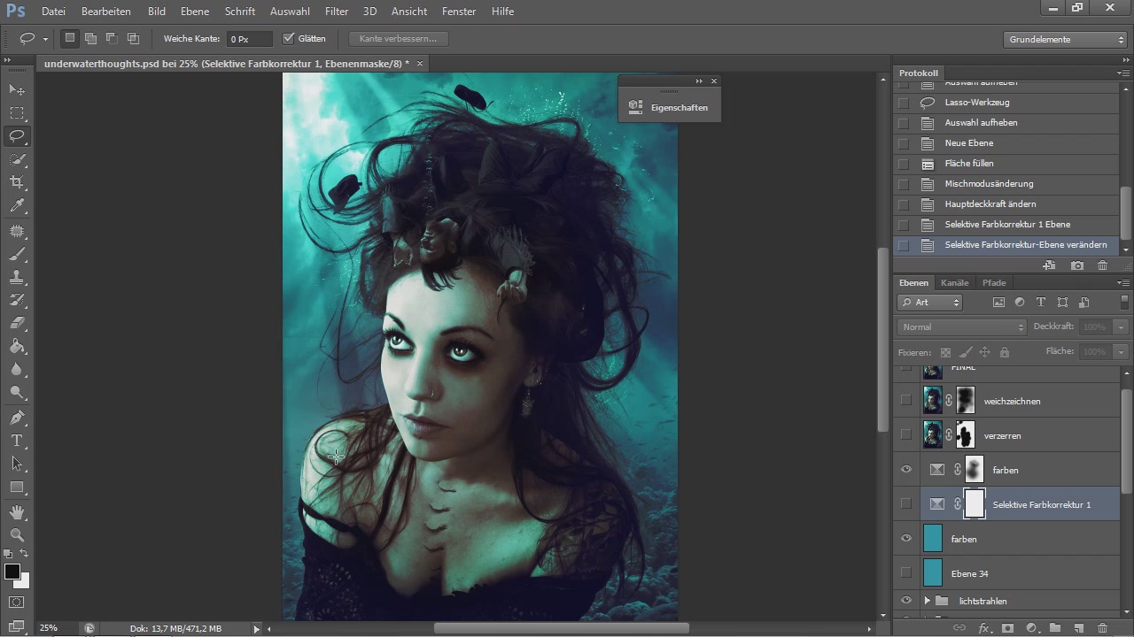Screen dimensions: 1134x637
Task: Add layer mask icon in Ebenen panel
Action: 1007,628
